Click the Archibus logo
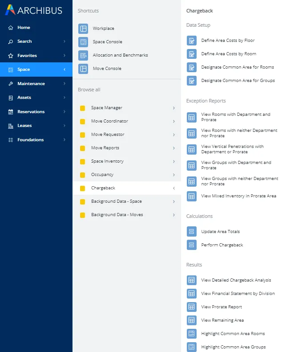The image size is (282, 352). [33, 10]
